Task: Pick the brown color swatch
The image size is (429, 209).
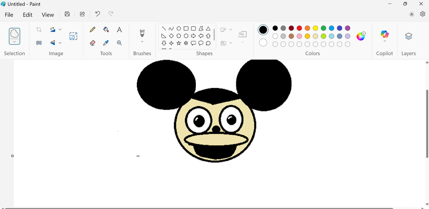Action: click(x=291, y=36)
